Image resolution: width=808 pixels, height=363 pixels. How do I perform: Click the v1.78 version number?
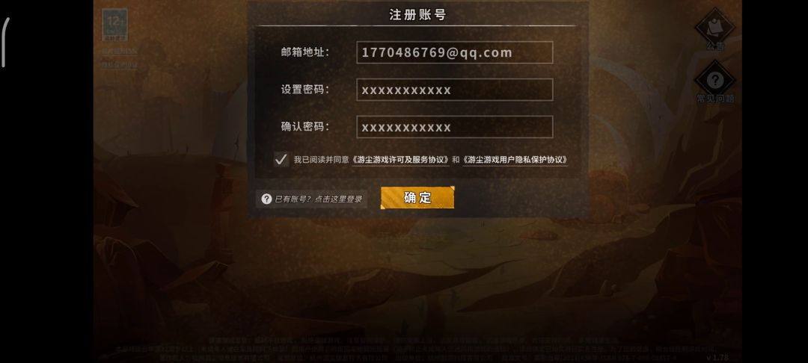(x=717, y=357)
